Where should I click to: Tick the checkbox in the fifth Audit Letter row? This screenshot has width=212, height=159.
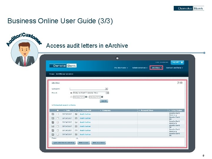(58, 130)
